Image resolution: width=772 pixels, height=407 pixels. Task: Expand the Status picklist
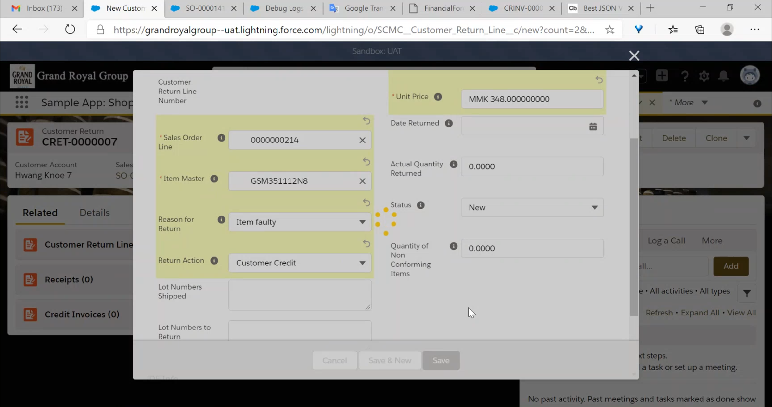coord(532,207)
